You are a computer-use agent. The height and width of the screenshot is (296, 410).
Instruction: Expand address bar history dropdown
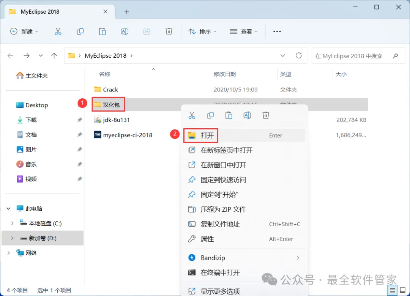coord(283,55)
